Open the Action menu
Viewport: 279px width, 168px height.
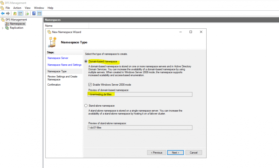point(17,8)
